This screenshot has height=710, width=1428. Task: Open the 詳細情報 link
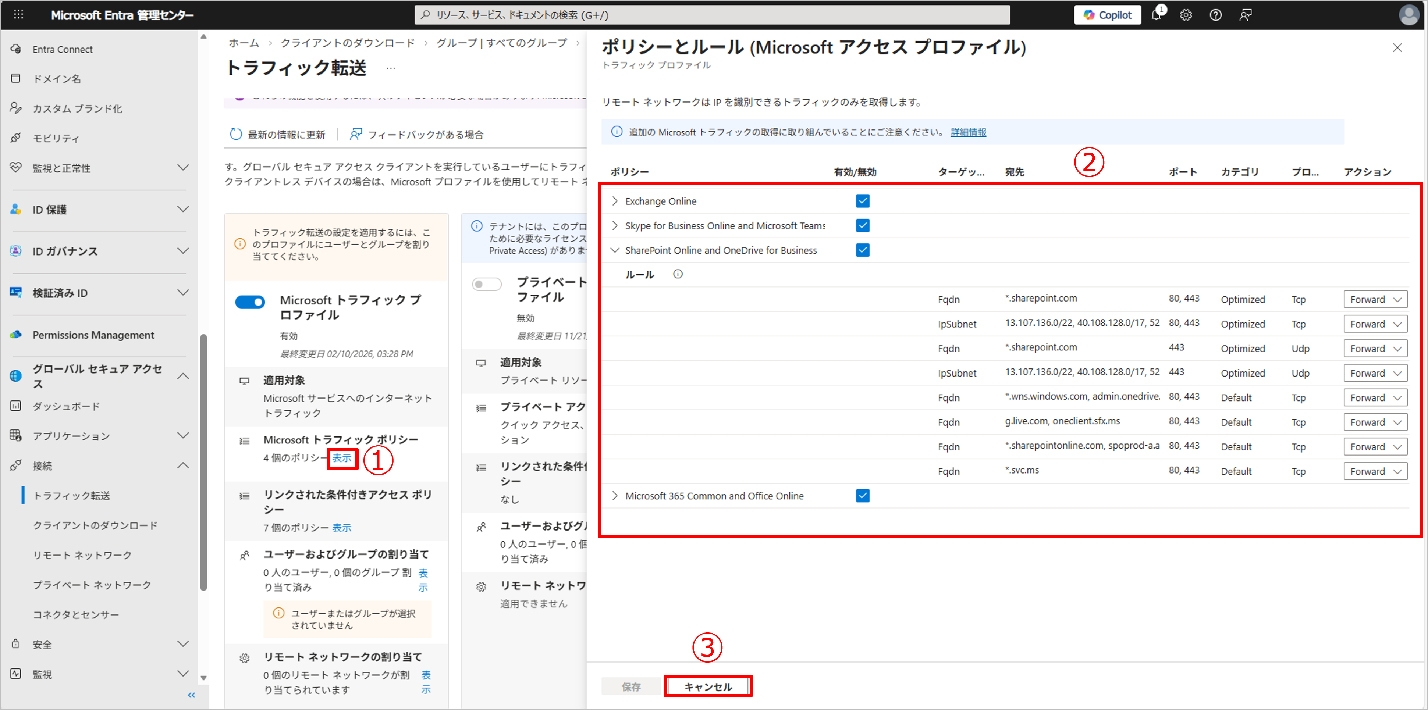968,132
